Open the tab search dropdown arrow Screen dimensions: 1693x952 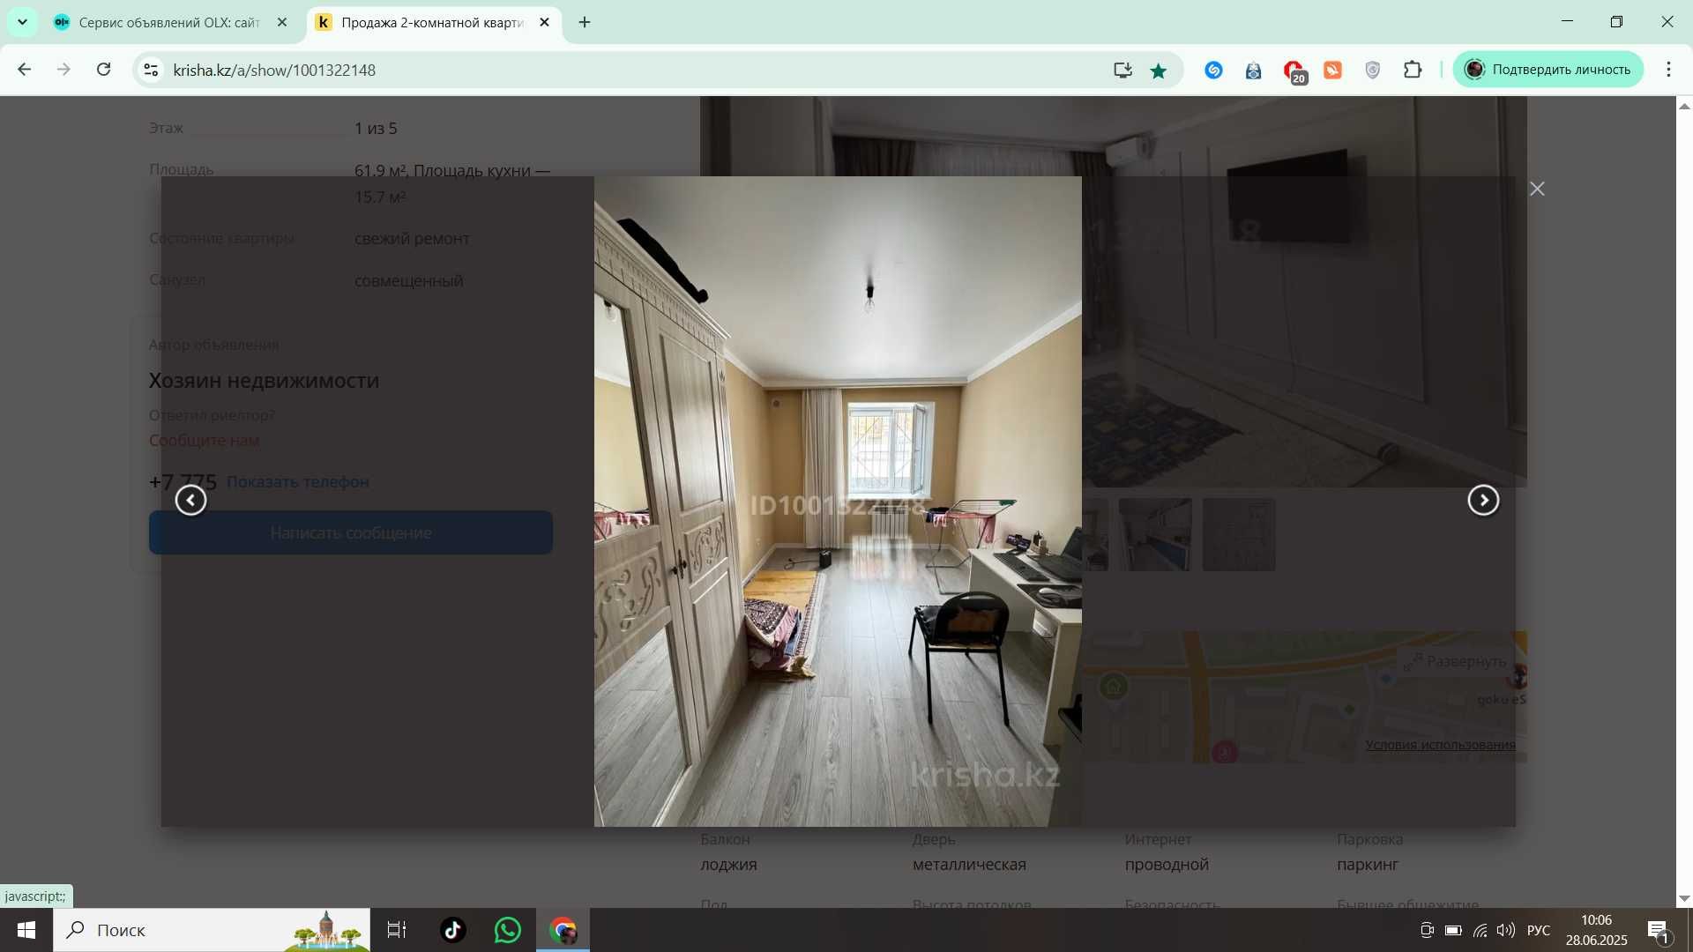point(22,22)
